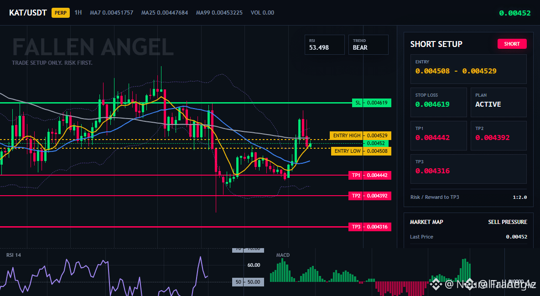
Task: Click the ENTRY range 0.004508 - 0.004529 card
Action: (x=468, y=69)
